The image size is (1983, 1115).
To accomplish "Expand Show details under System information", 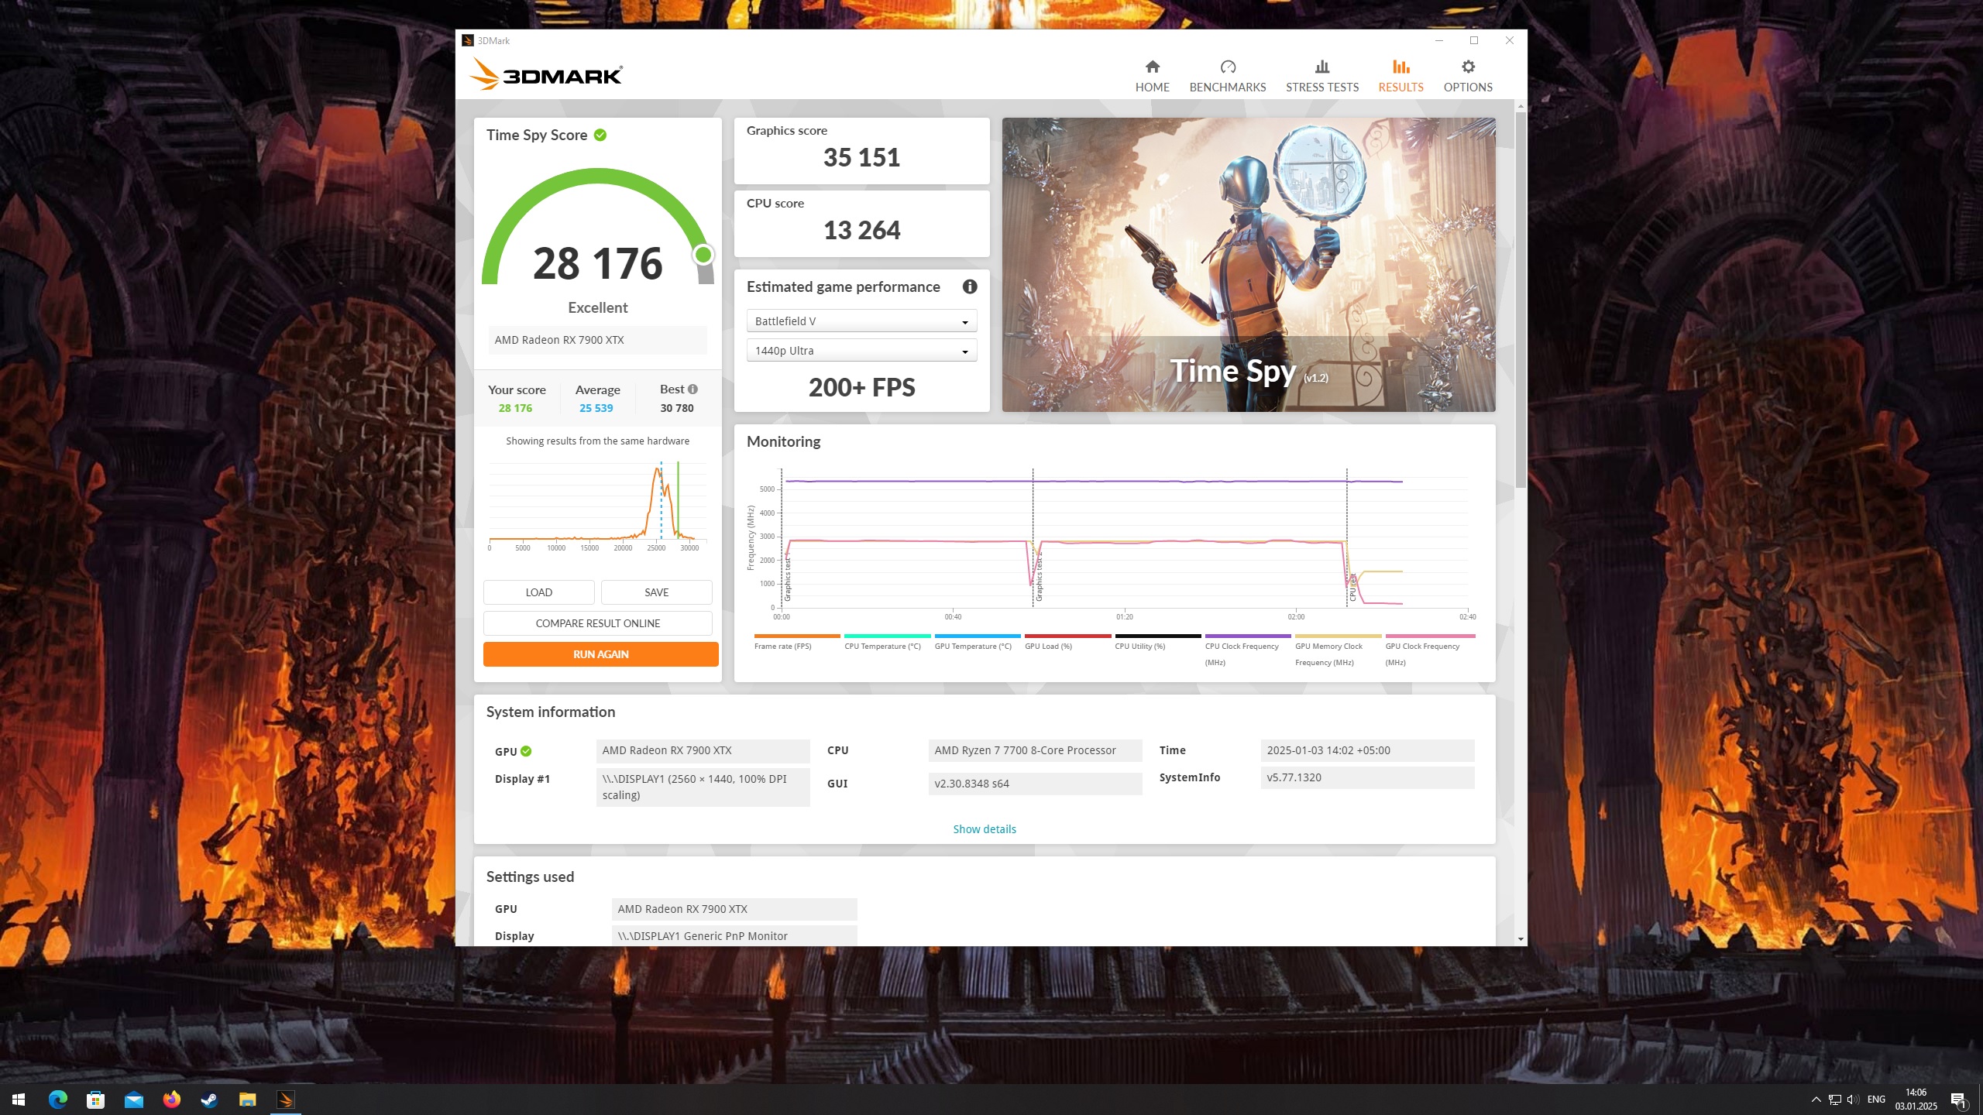I will point(984,829).
